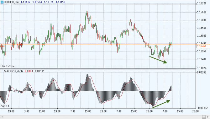
Task: Click the orange Bid label
Action: point(3,46)
